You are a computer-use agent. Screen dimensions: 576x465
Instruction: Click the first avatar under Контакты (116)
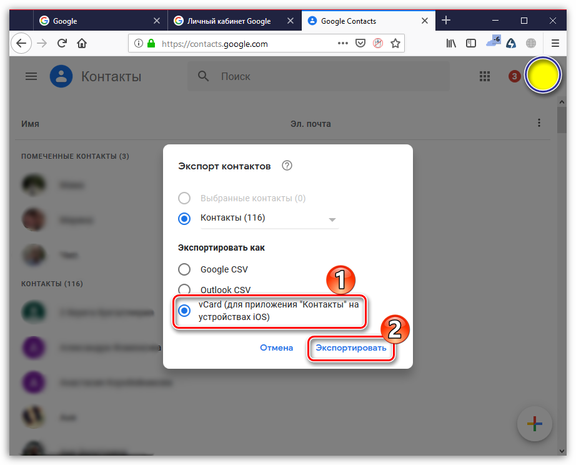point(34,312)
